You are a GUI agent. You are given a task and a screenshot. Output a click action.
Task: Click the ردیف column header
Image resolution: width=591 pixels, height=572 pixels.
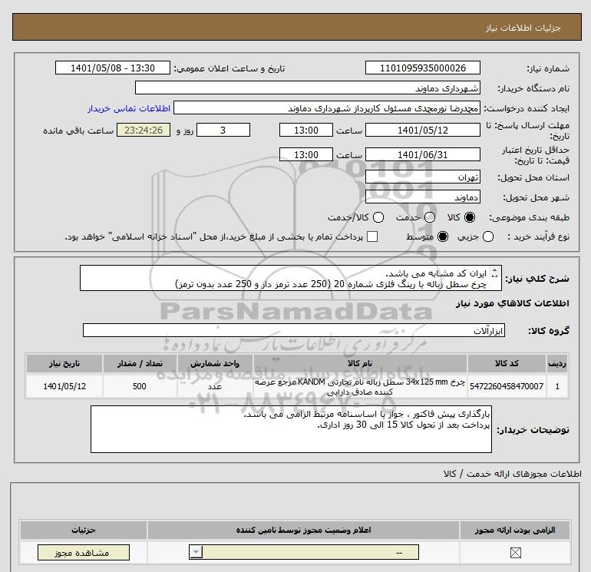click(557, 363)
